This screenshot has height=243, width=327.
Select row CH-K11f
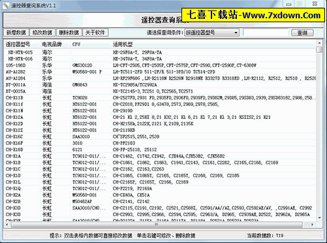coord(160,104)
